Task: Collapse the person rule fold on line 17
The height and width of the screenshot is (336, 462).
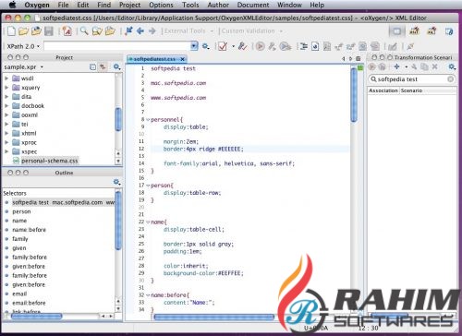Action: coord(148,186)
